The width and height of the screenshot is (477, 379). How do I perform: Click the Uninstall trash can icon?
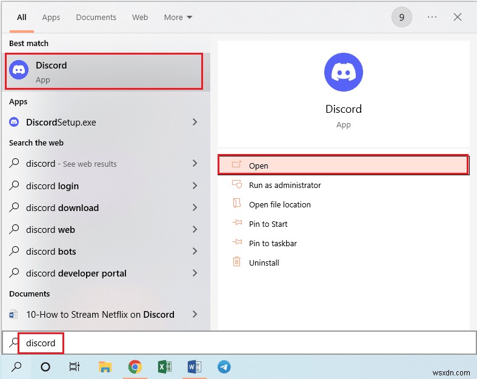point(236,261)
